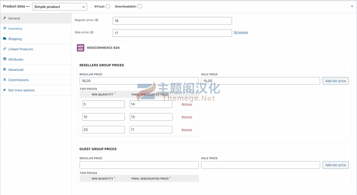357x195 pixels.
Task: Enable the Downloadable checkbox
Action: click(x=139, y=6)
